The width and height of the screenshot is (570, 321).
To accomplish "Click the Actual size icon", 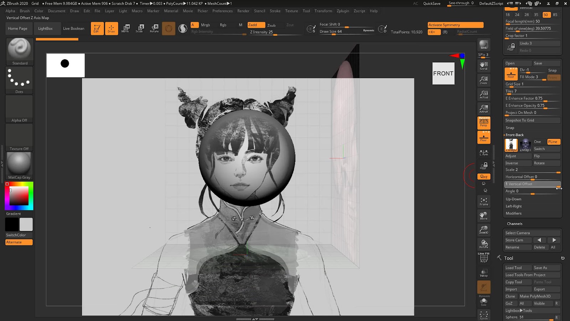I will [484, 94].
